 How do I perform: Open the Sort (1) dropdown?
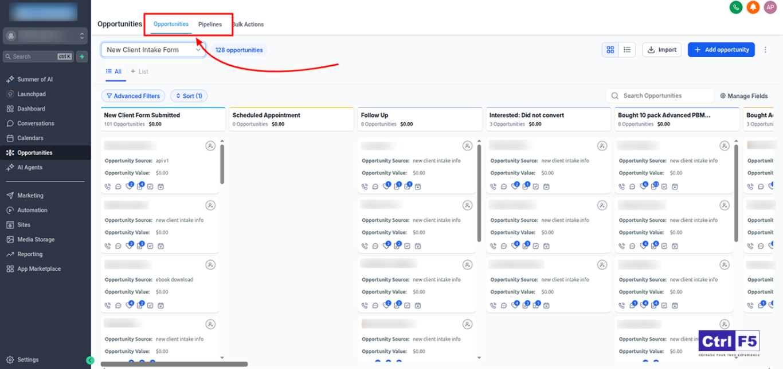pos(189,96)
